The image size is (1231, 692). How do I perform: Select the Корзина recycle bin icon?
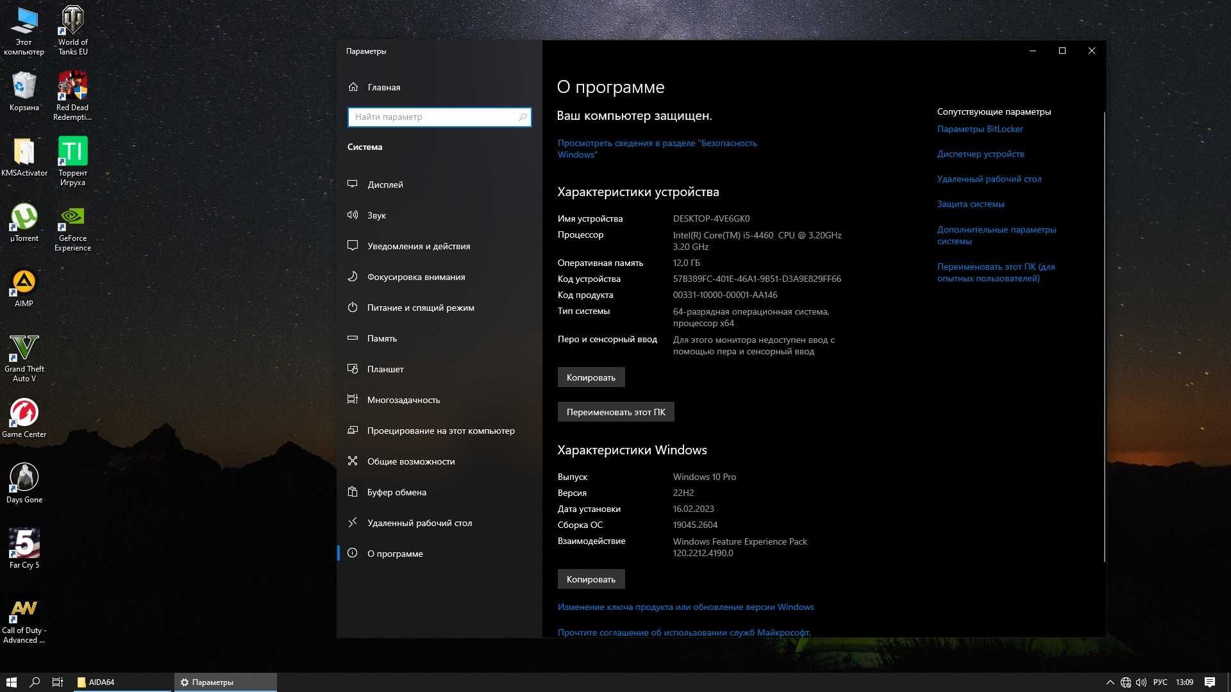pyautogui.click(x=24, y=92)
